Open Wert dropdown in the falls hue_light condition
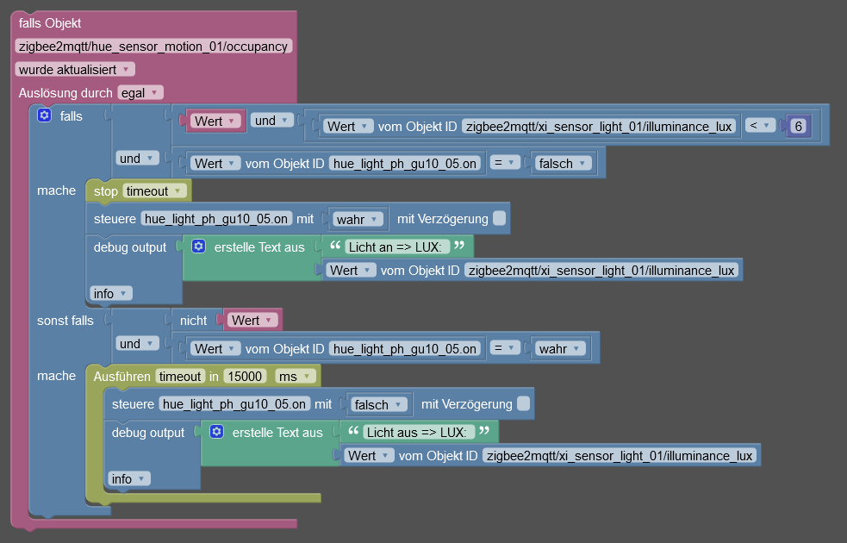Image resolution: width=847 pixels, height=543 pixels. coord(215,163)
